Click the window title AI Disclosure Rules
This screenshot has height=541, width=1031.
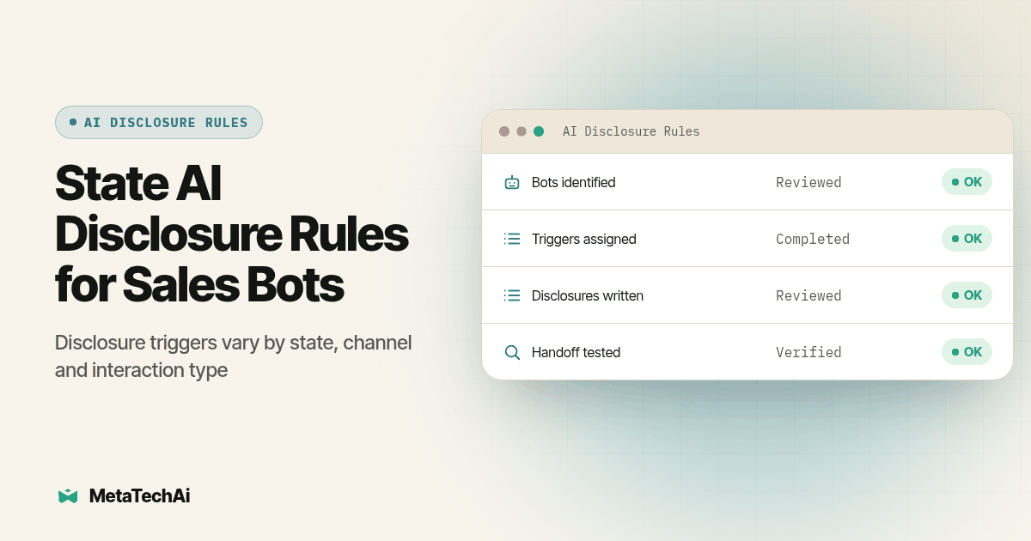pyautogui.click(x=631, y=131)
